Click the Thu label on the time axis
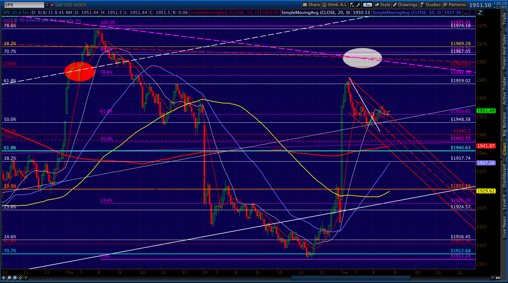This screenshot has width=508, height=283. pyautogui.click(x=69, y=272)
